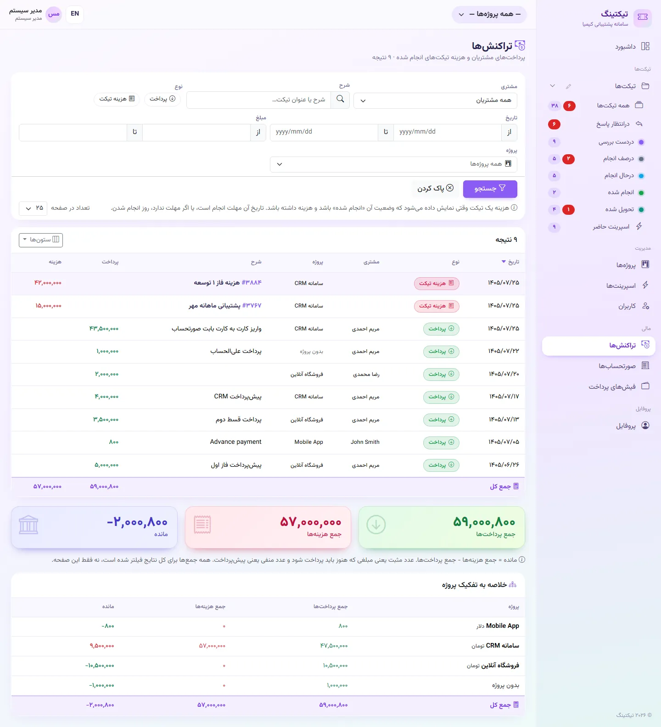This screenshot has width=661, height=727.
Task: Click John Smith customer cell
Action: 365,442
